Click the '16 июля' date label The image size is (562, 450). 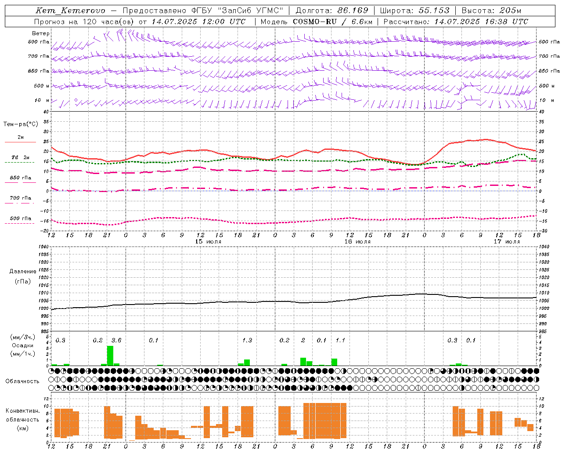[357, 242]
